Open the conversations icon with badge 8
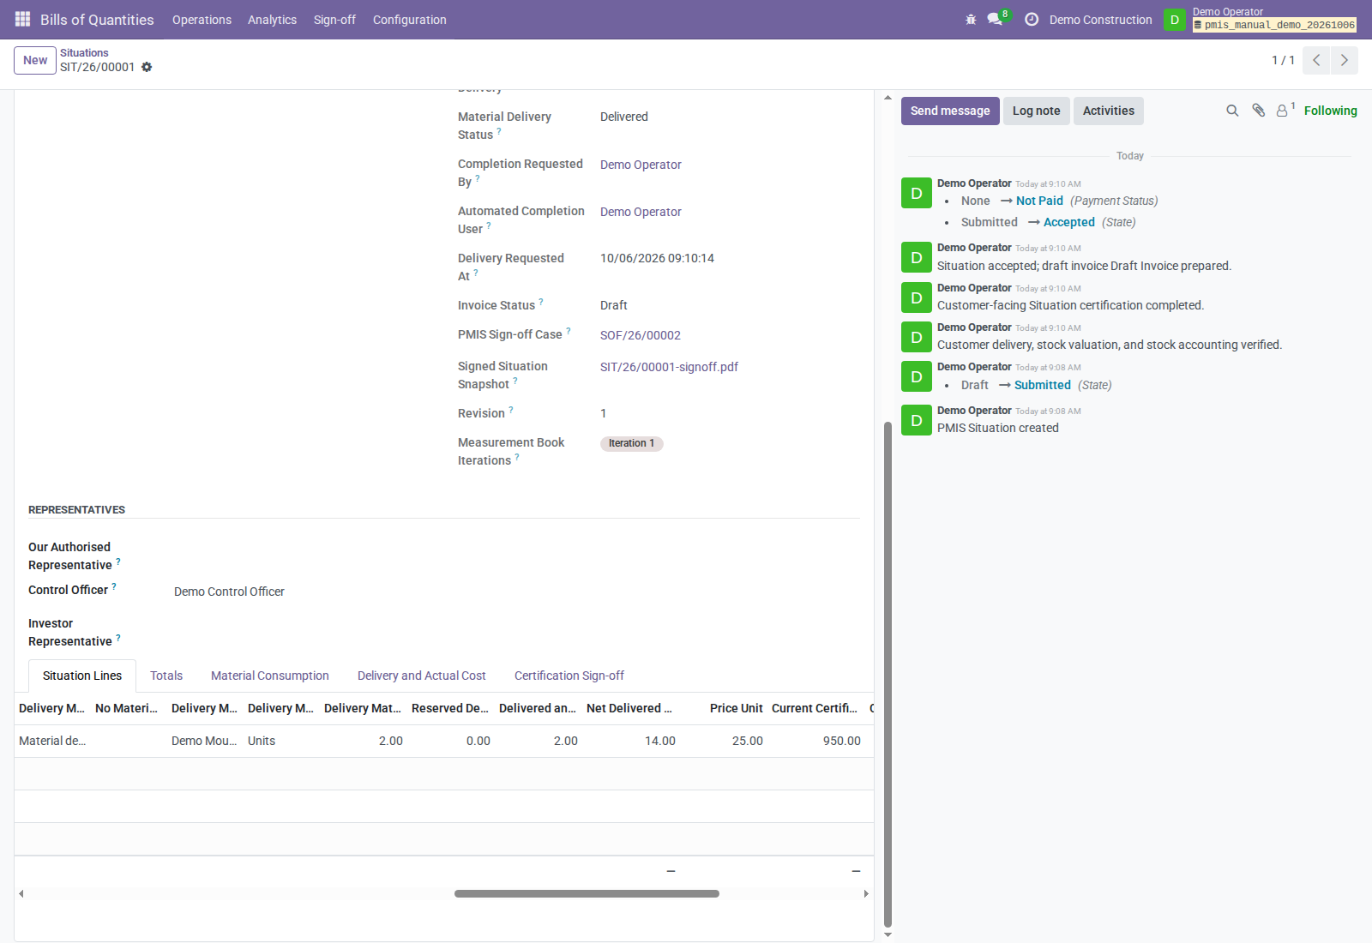Image resolution: width=1372 pixels, height=943 pixels. [x=997, y=18]
